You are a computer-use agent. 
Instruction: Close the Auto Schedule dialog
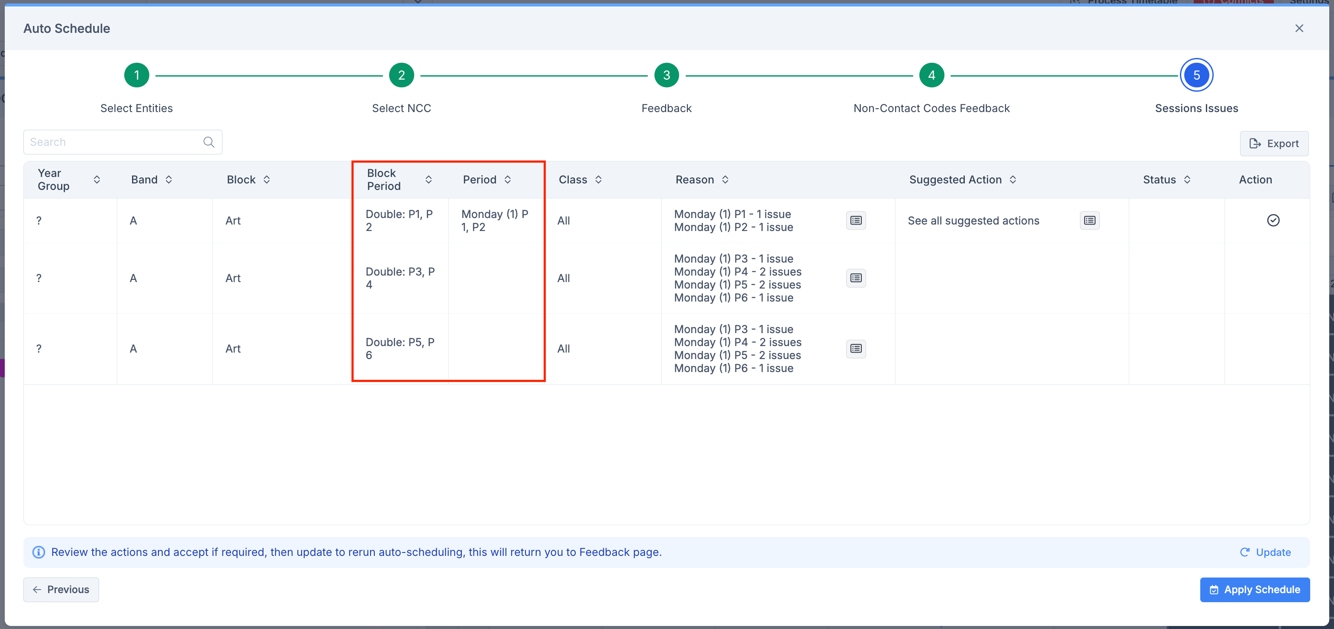point(1299,29)
